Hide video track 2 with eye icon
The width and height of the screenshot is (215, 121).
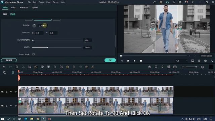[x=15, y=92]
